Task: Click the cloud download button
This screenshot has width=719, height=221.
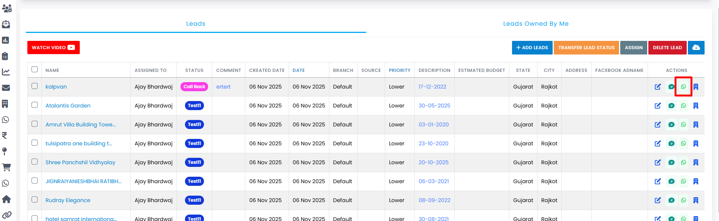Action: pyautogui.click(x=696, y=48)
